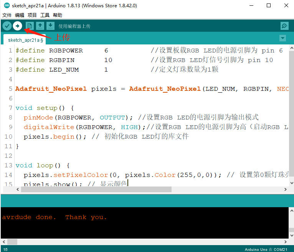
Task: Select the sketch_apr21a tab
Action: (25, 40)
